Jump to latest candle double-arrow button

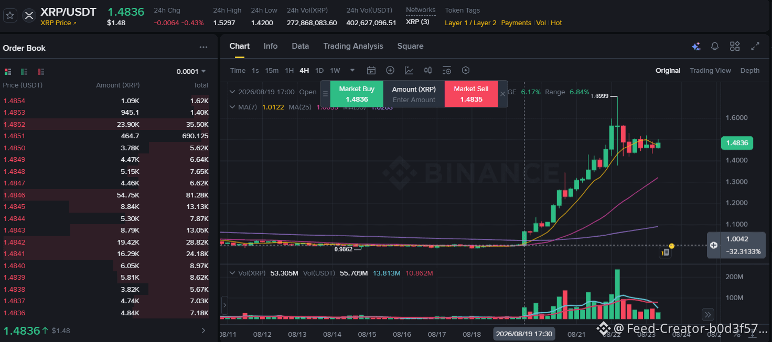pyautogui.click(x=708, y=315)
